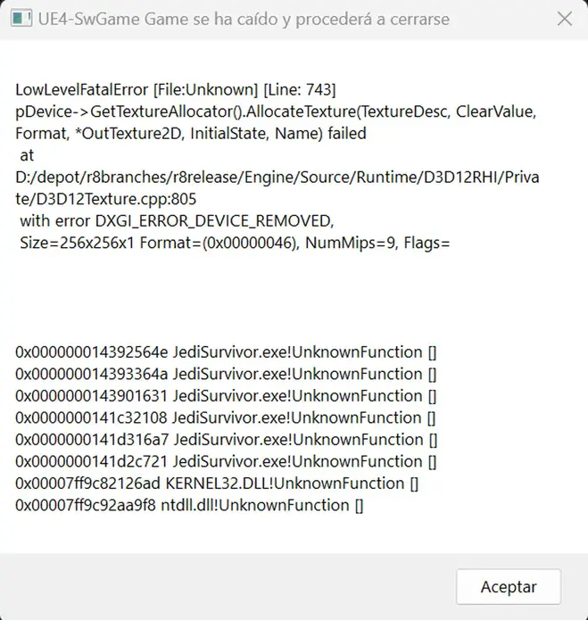
Task: Click the 'LowLevelFatalError [File:Unknown] [Line: 743]' line
Action: click(x=176, y=90)
